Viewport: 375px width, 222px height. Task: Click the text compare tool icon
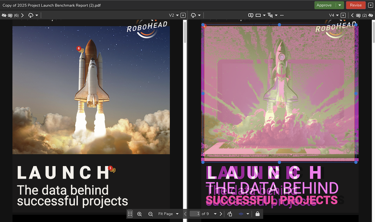[x=270, y=15]
